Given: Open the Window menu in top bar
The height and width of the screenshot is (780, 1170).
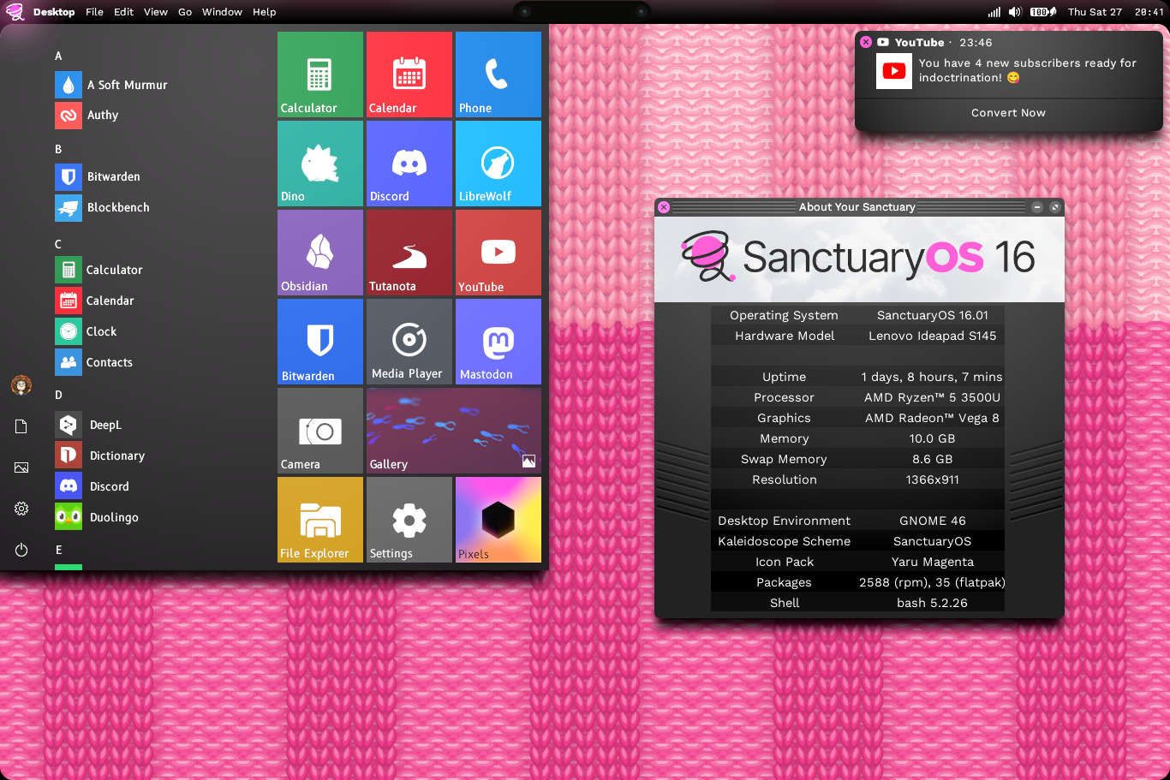Looking at the screenshot, I should pyautogui.click(x=222, y=12).
